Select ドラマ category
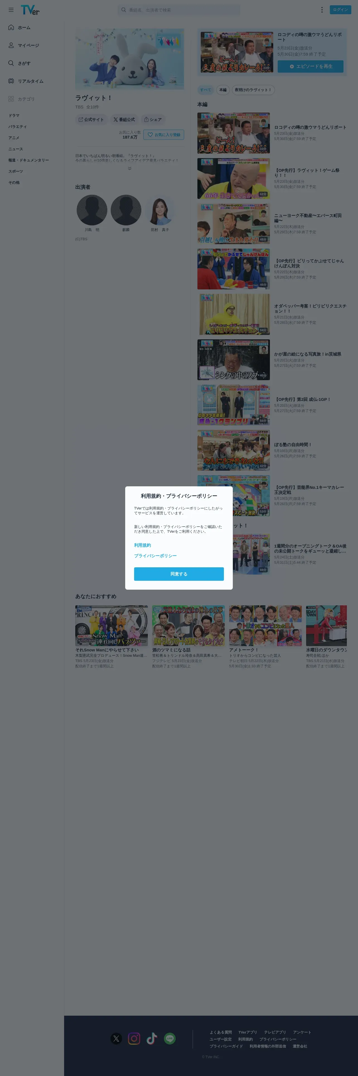Screen dimensions: 358x1076 coord(14,115)
